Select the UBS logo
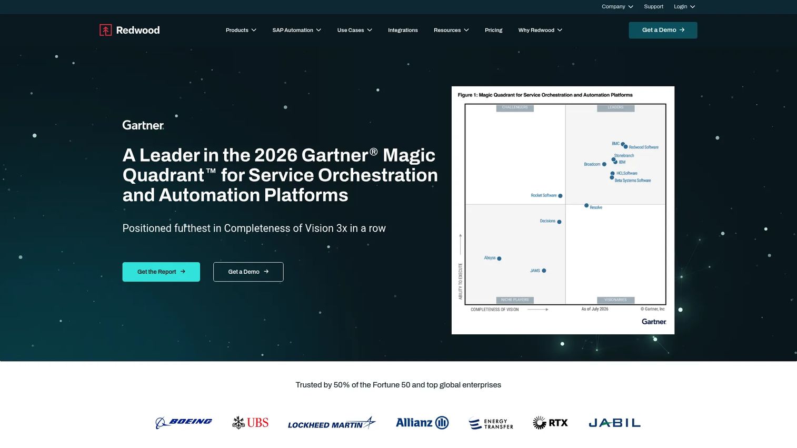This screenshot has width=797, height=448. (251, 423)
